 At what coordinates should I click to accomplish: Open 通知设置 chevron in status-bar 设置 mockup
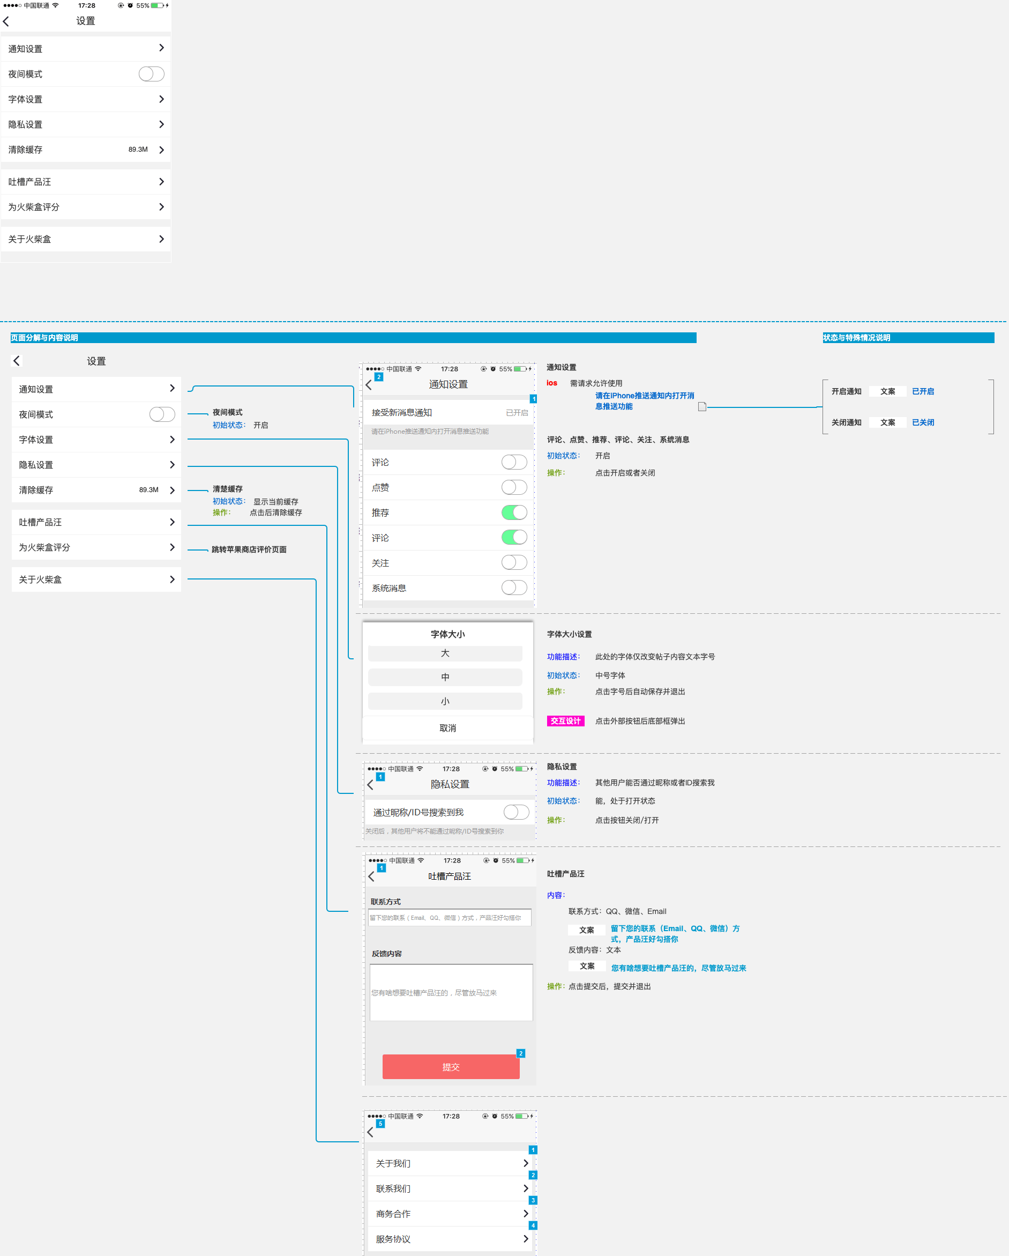tap(161, 48)
